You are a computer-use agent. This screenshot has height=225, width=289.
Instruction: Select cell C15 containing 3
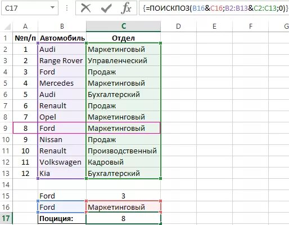123,196
